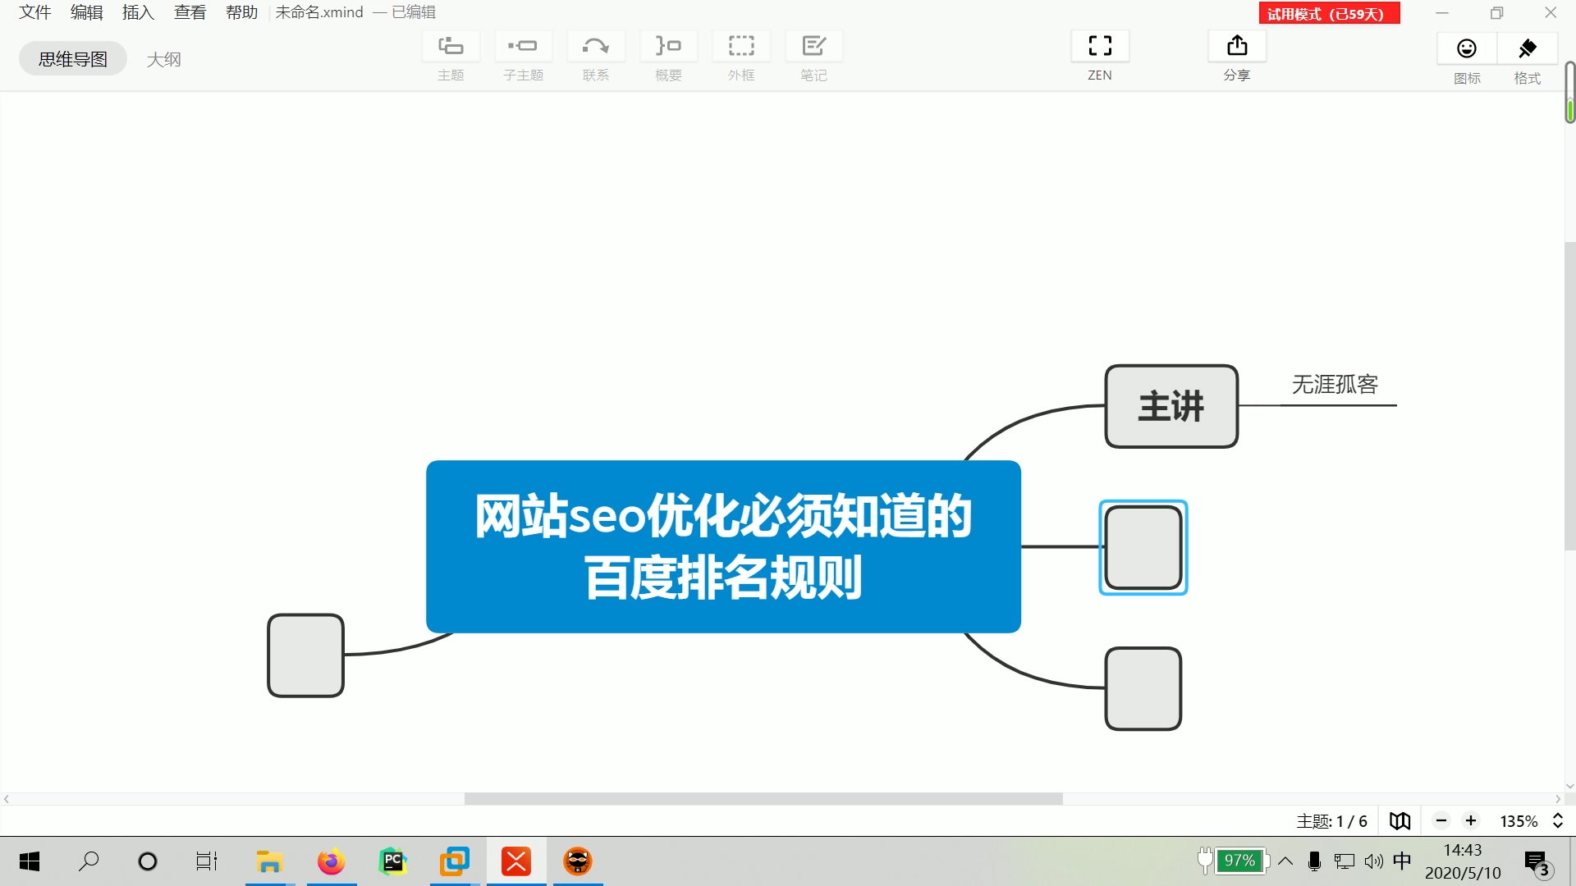Expand hidden system tray icons
This screenshot has height=886, width=1576.
point(1285,861)
